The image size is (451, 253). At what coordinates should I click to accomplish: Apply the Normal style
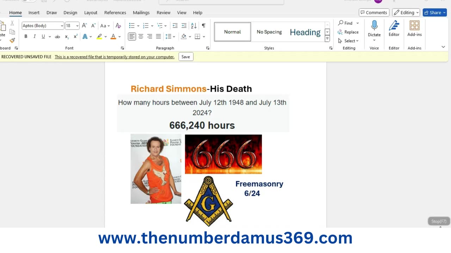click(233, 32)
